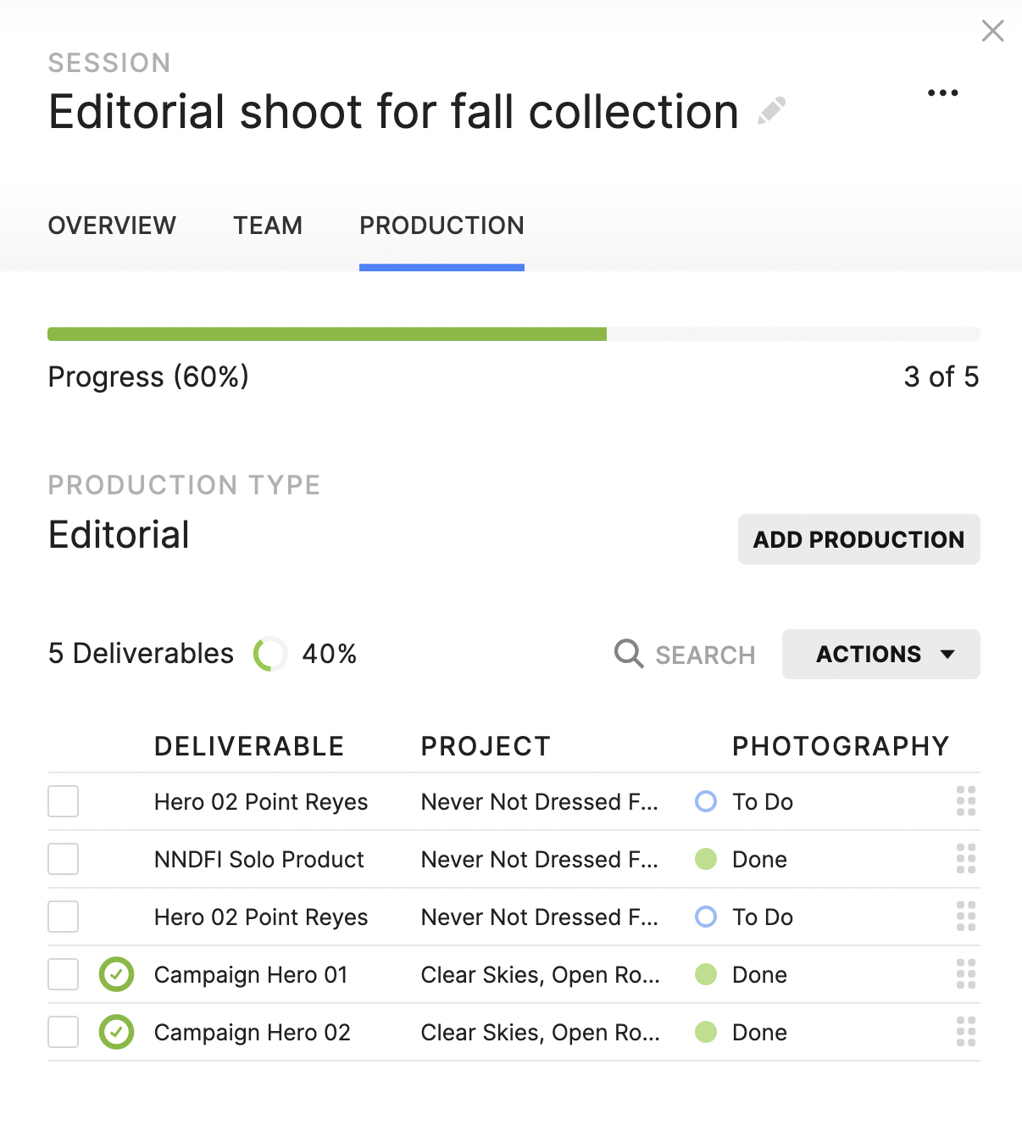Click the green session progress bar
Image resolution: width=1022 pixels, height=1126 pixels.
tap(327, 334)
